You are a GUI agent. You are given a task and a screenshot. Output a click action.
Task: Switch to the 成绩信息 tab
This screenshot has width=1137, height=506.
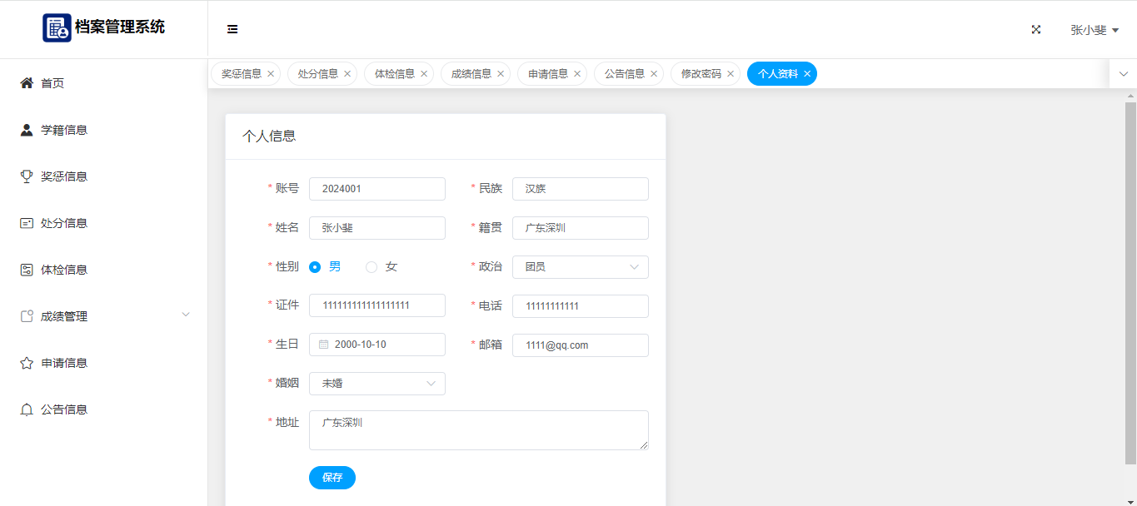(x=471, y=74)
